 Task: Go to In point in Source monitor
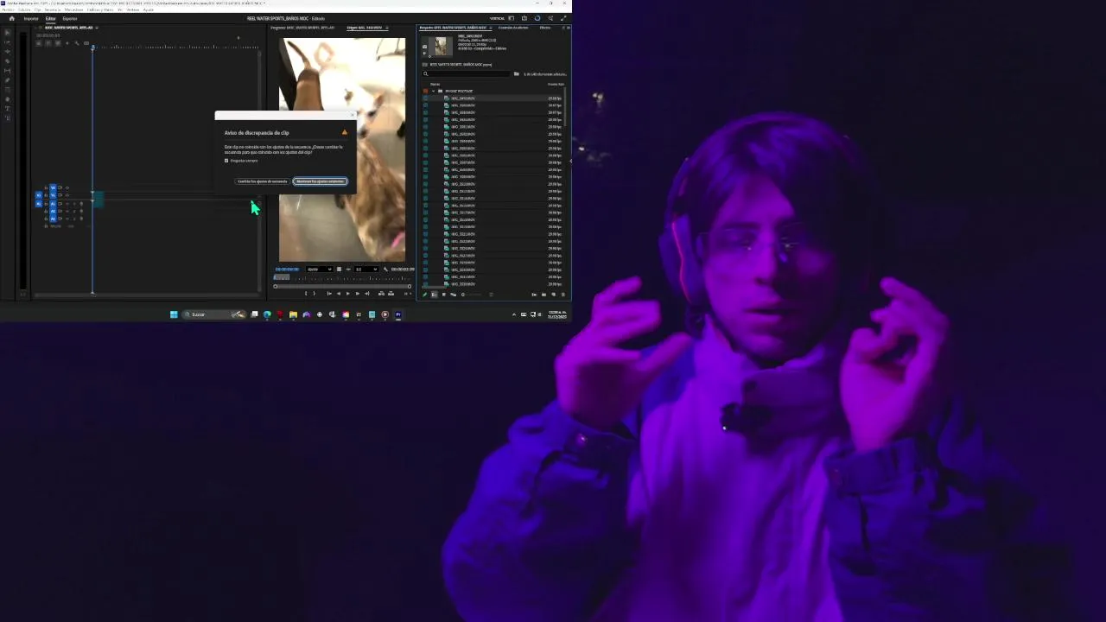[x=329, y=294]
